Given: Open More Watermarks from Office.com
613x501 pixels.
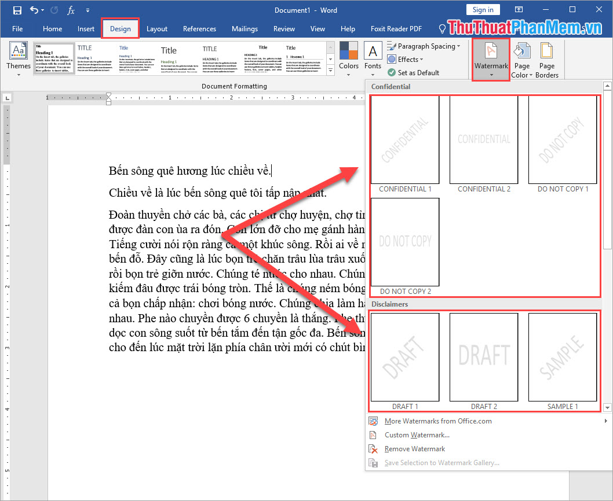Looking at the screenshot, I should click(488, 421).
